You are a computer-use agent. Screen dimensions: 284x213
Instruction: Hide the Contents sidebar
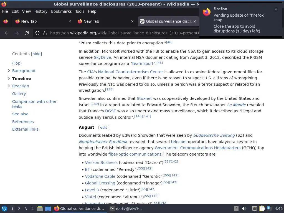[x=36, y=54]
